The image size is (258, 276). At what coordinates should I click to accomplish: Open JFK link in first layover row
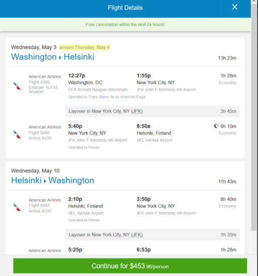[x=137, y=111]
